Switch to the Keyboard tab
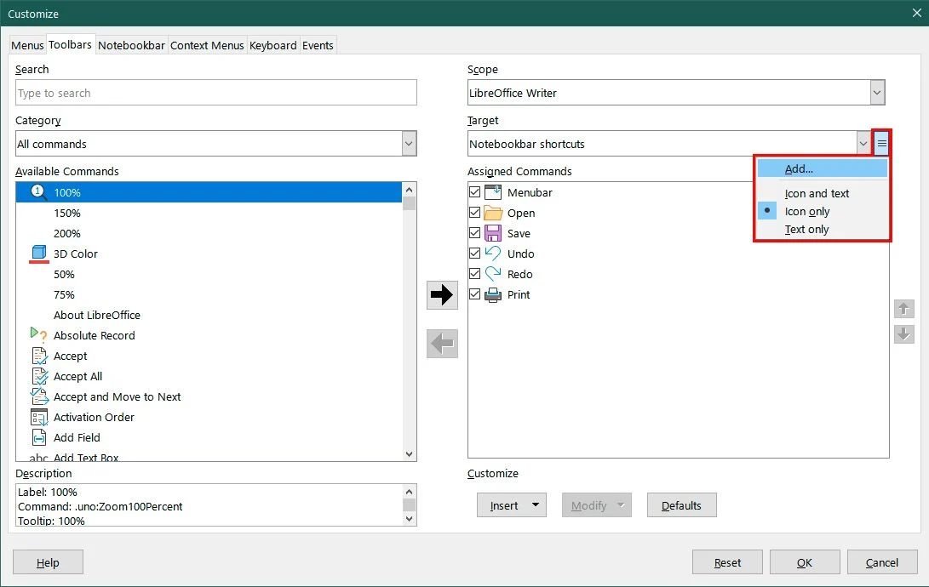929x587 pixels. tap(272, 46)
